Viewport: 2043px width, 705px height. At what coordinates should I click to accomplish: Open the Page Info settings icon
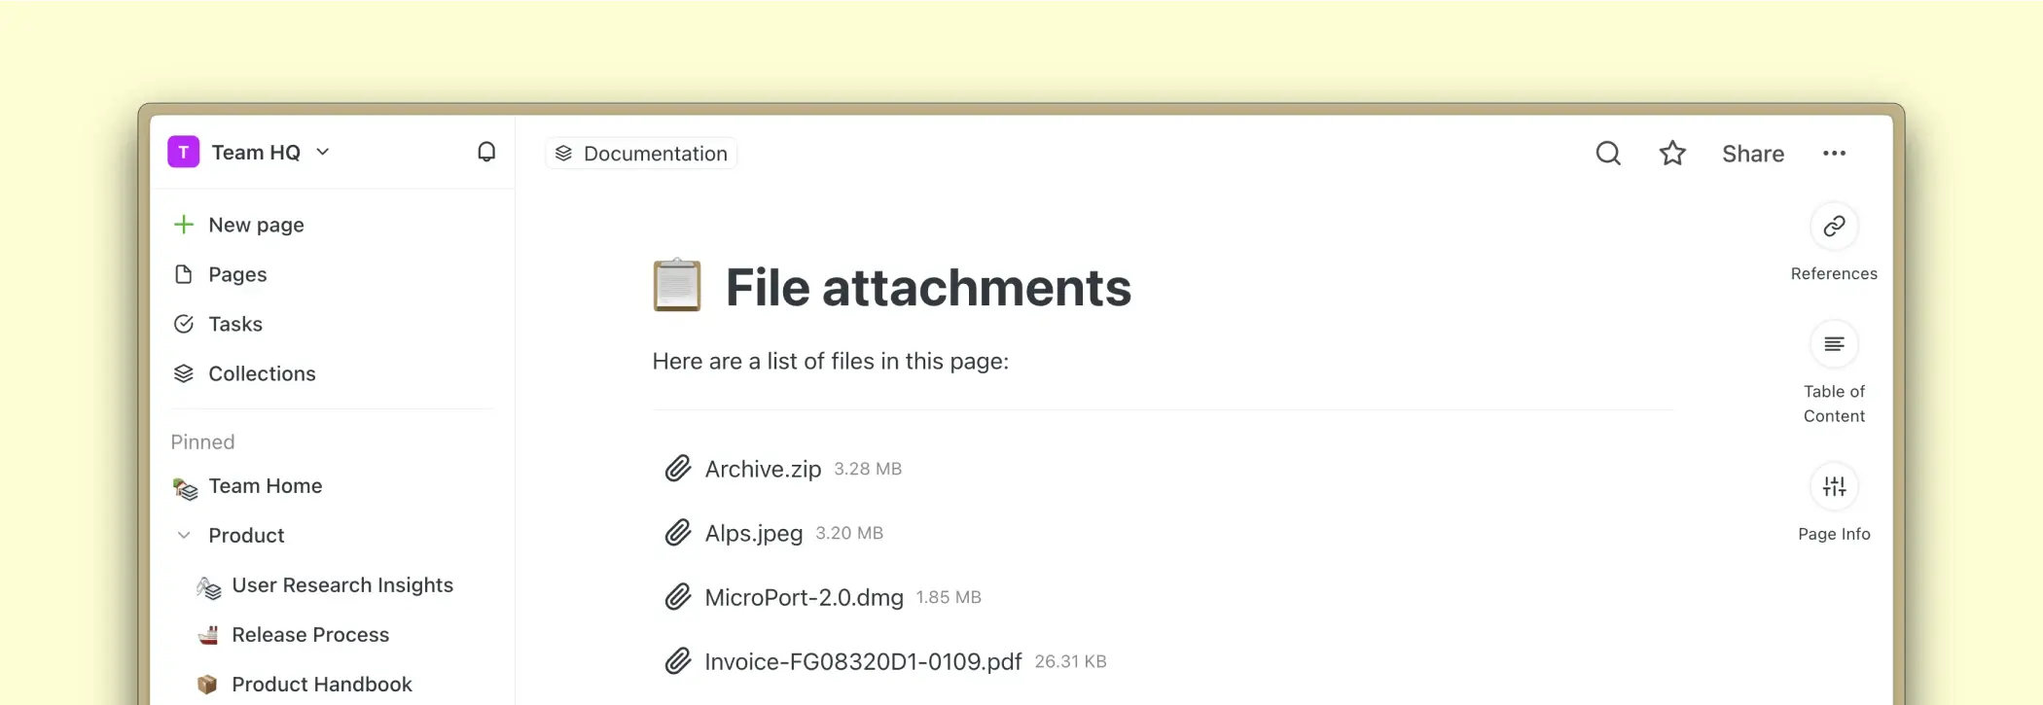pos(1834,486)
